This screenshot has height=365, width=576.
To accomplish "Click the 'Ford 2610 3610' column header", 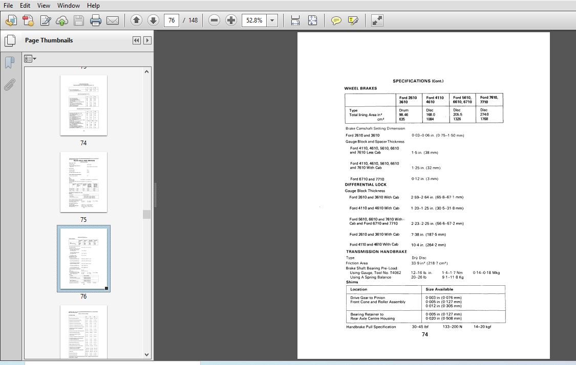I will tap(408, 100).
